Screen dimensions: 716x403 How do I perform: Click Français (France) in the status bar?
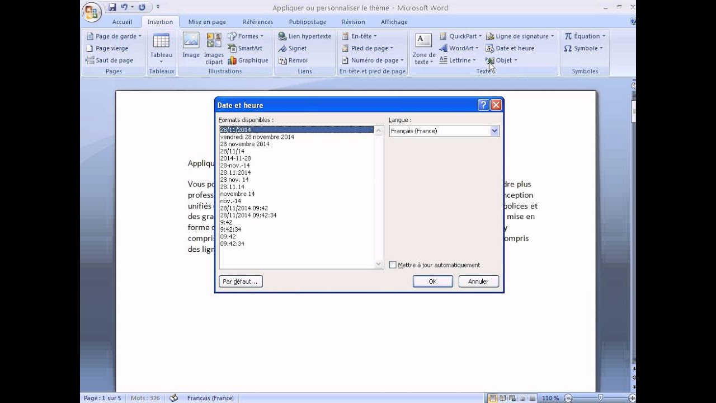click(x=210, y=398)
